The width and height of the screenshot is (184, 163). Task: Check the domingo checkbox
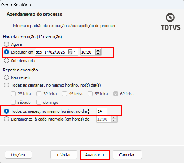pos(39,102)
